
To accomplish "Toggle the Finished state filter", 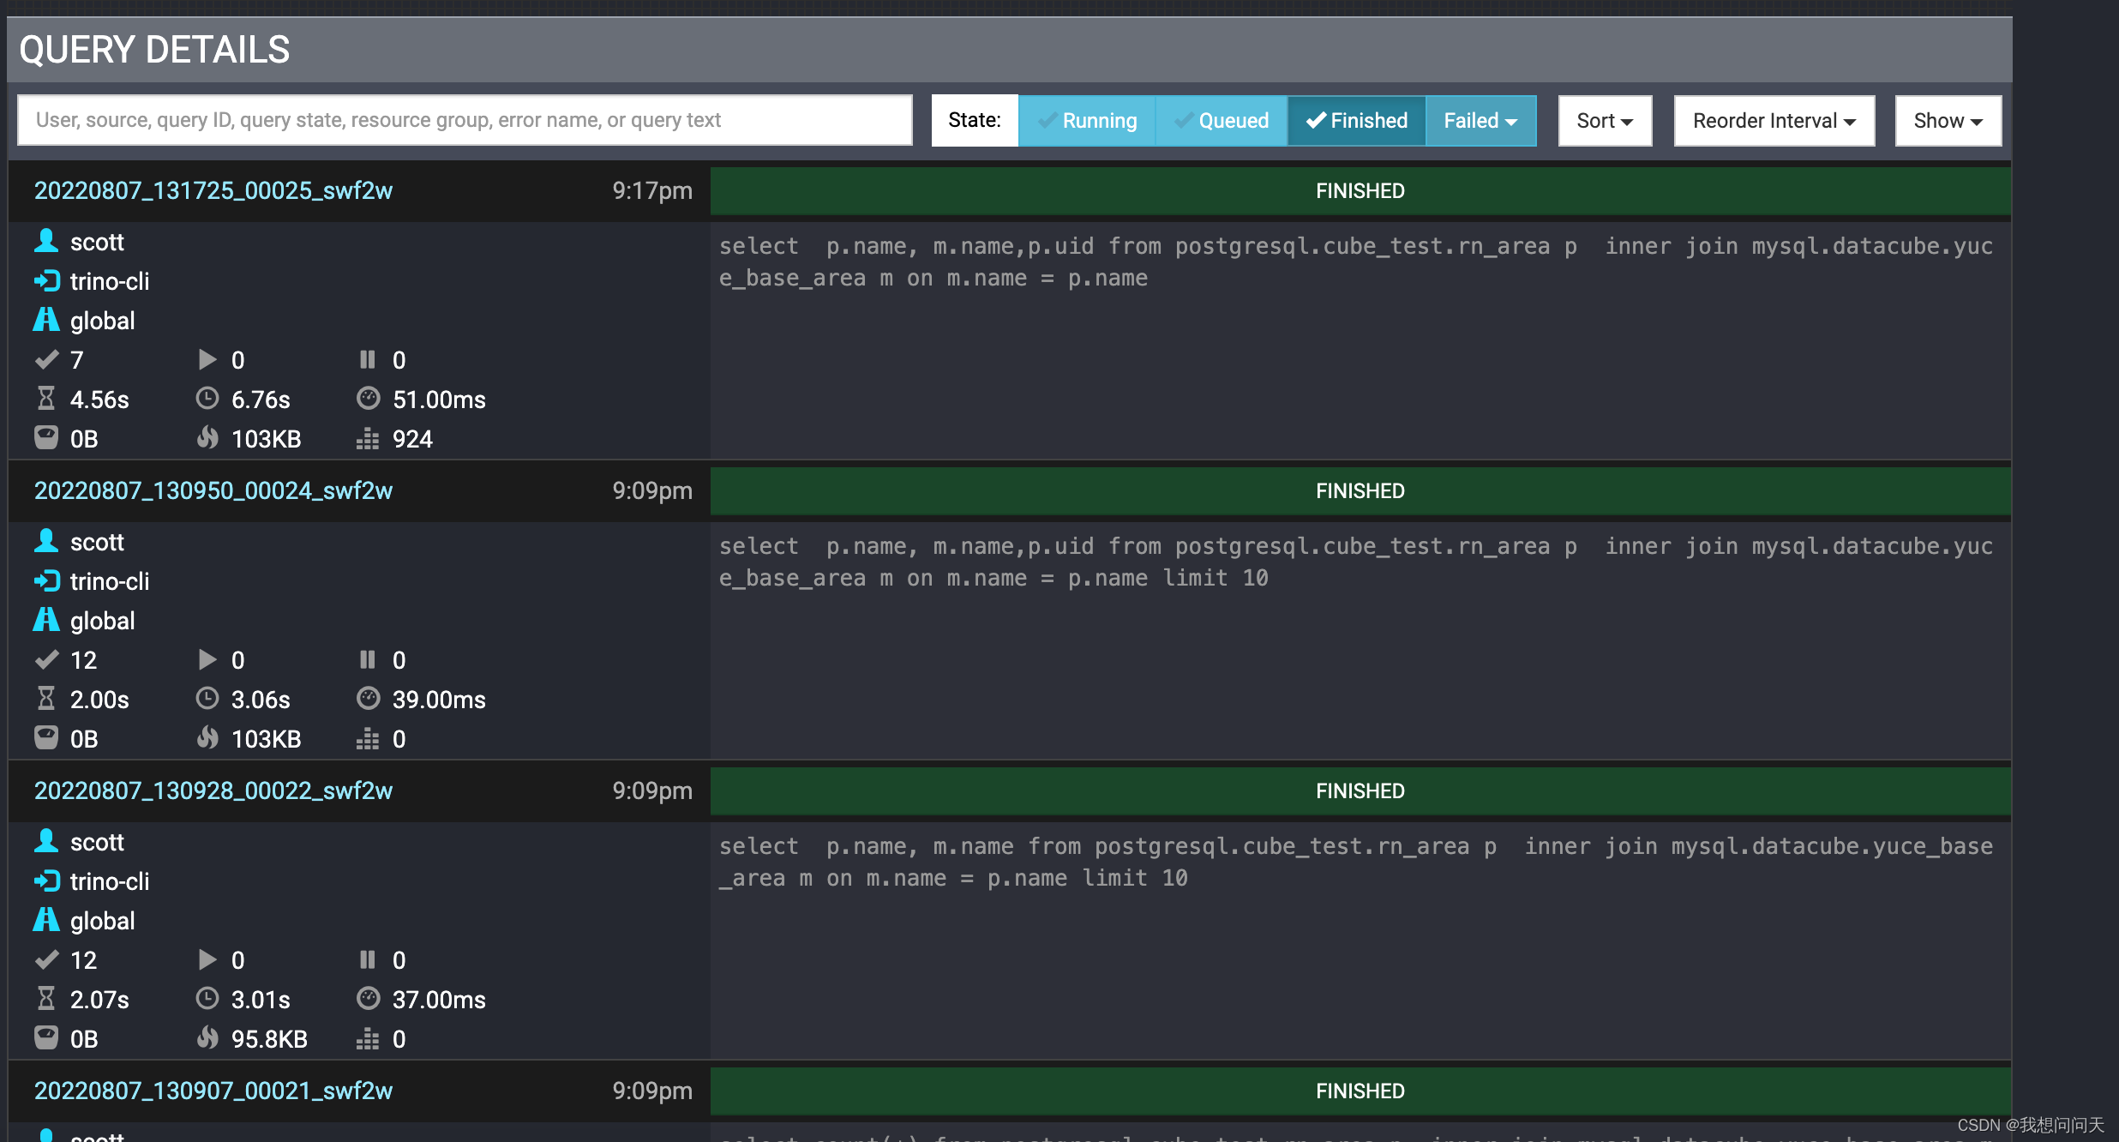I will coord(1356,121).
